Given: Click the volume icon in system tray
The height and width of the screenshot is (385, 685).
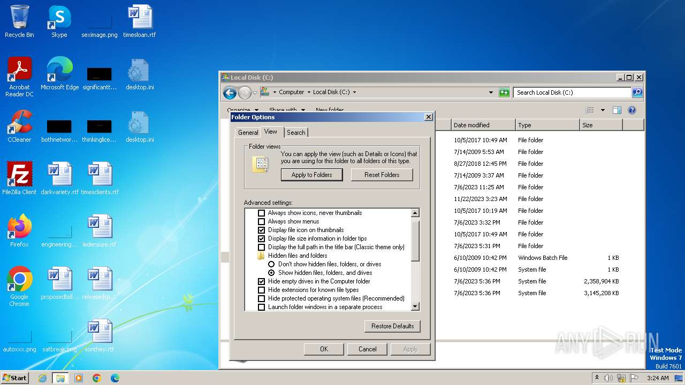Looking at the screenshot, I should coord(608,378).
